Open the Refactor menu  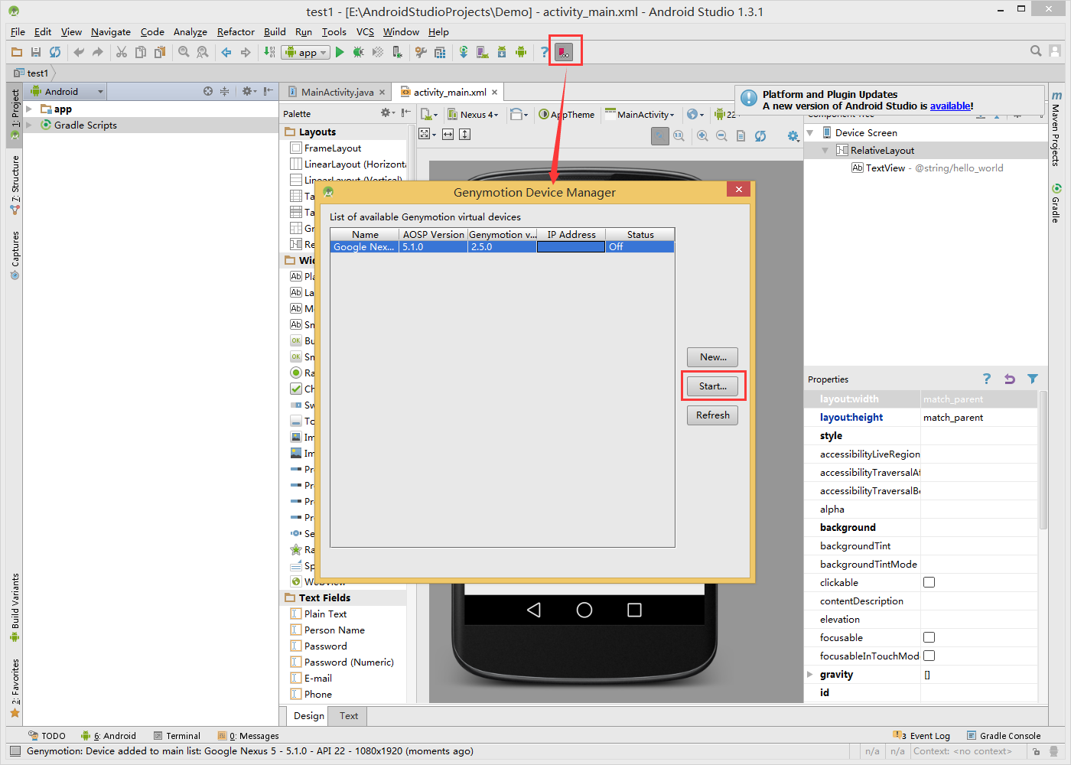tap(236, 32)
